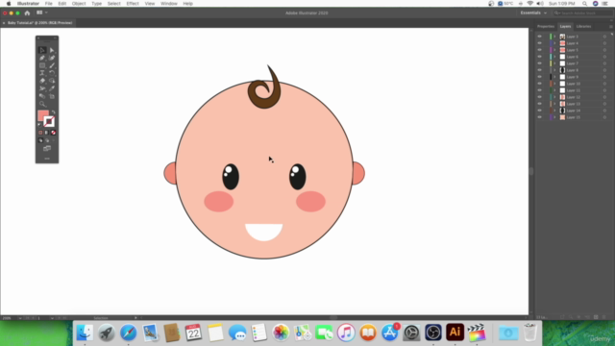Toggle visibility of Layer 4
The width and height of the screenshot is (615, 346).
(x=540, y=43)
